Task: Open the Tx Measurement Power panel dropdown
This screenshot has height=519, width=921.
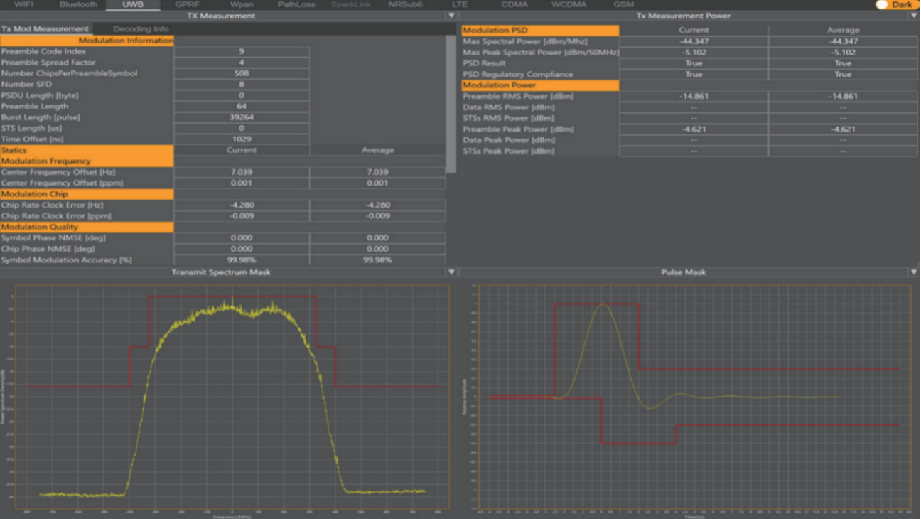Action: tap(913, 16)
